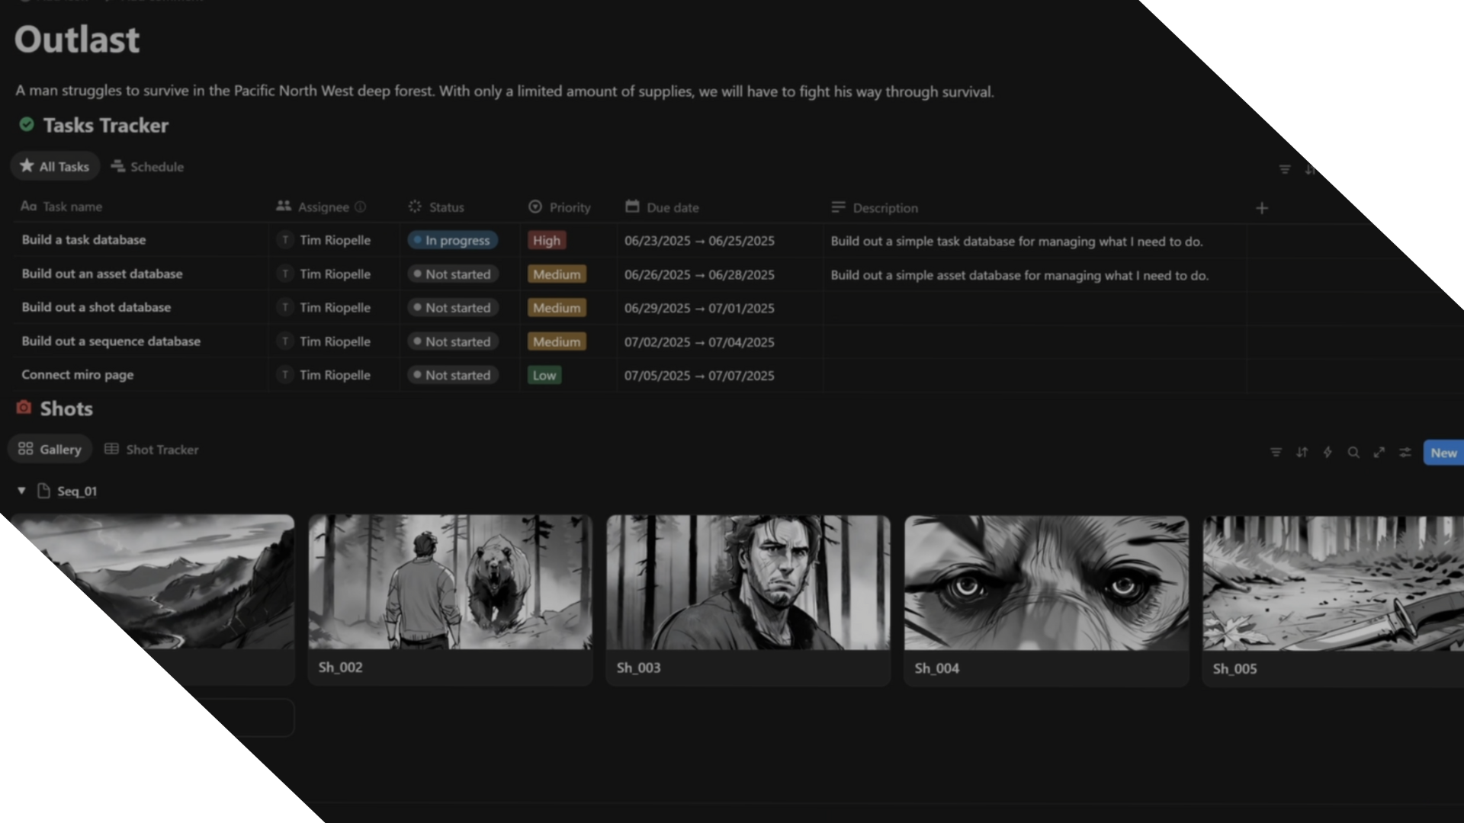Click the red camera icon beside Shots

pos(24,408)
